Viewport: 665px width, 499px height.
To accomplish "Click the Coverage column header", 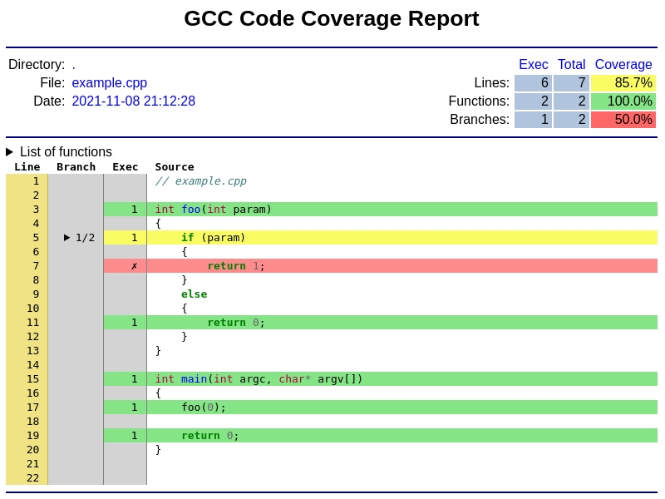I will (623, 64).
